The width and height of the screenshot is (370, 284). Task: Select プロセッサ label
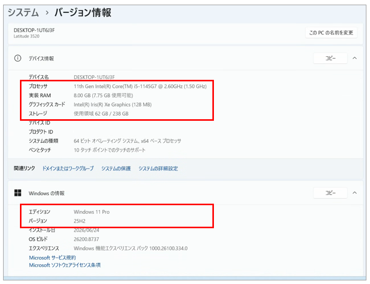(x=38, y=86)
